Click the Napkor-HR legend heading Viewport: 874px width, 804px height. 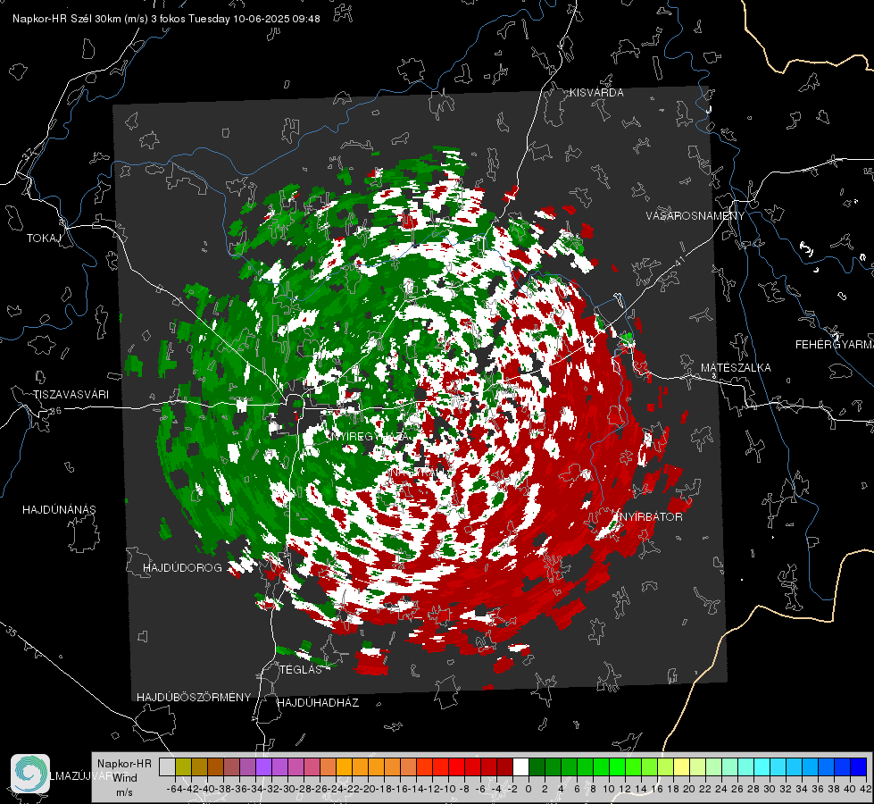pyautogui.click(x=124, y=764)
